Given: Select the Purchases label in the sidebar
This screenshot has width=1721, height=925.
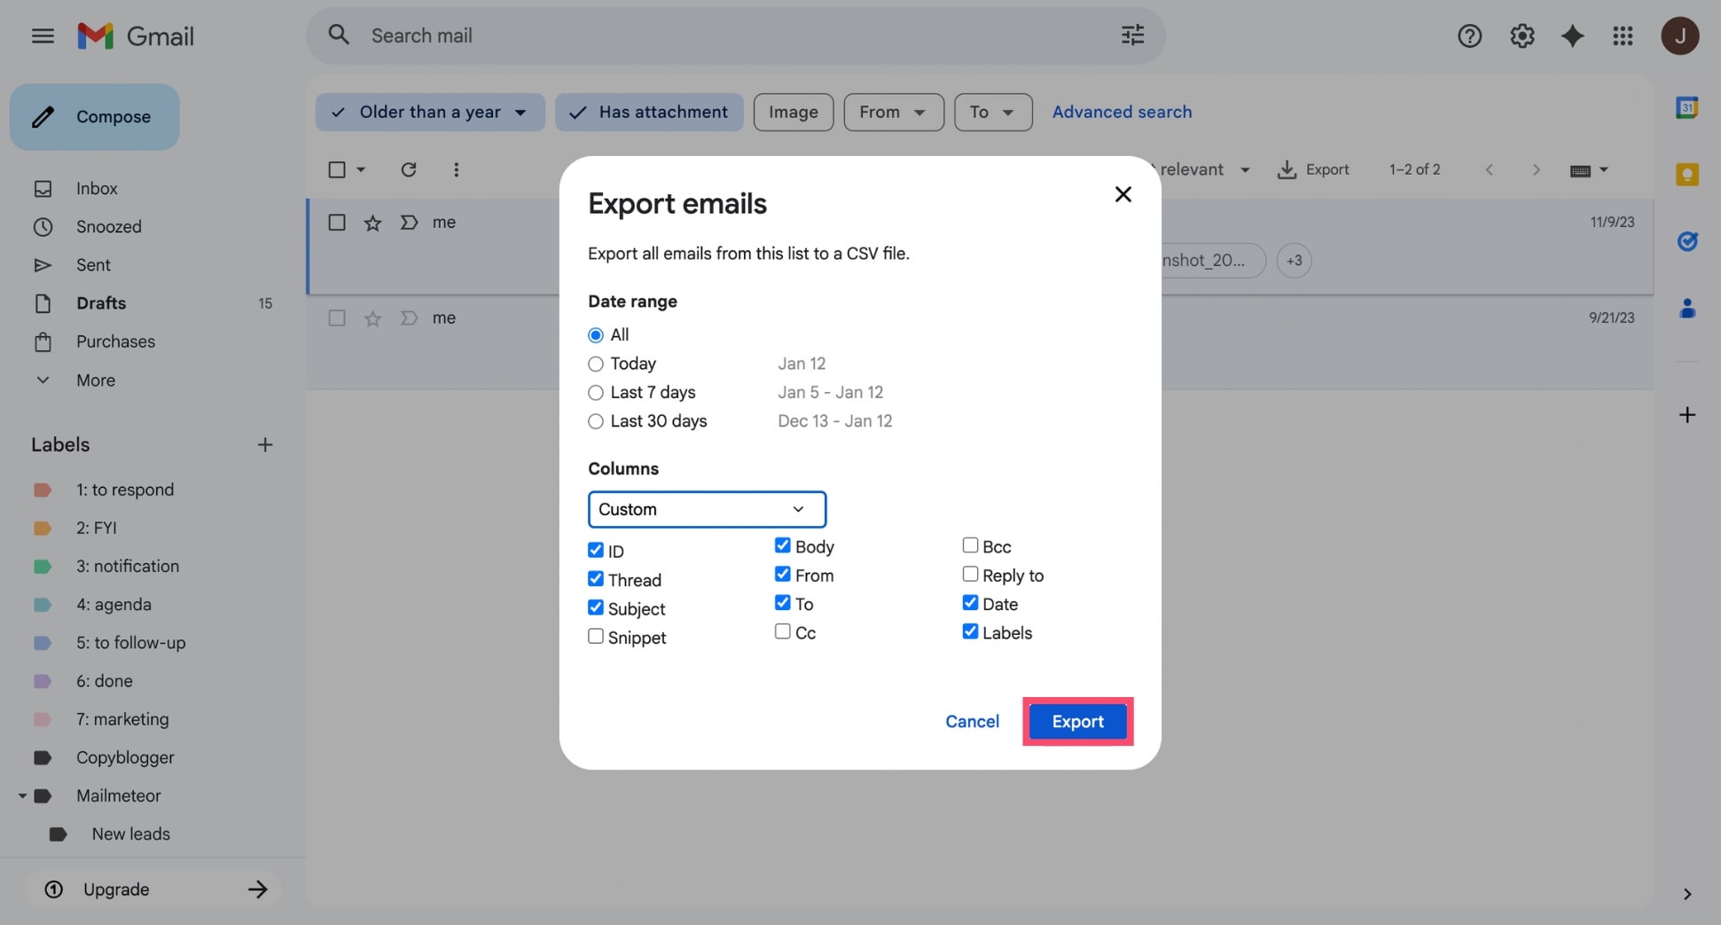Looking at the screenshot, I should pos(114,341).
